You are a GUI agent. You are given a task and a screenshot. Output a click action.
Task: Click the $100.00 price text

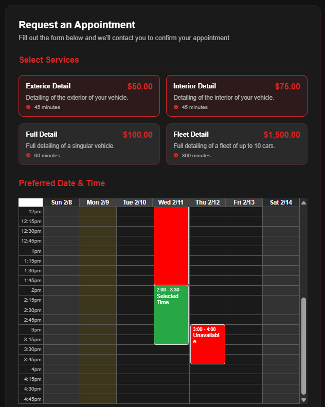point(138,135)
